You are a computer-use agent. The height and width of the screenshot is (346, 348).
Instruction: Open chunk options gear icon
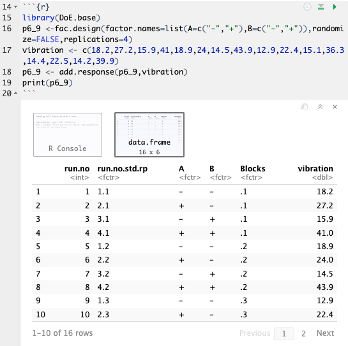coord(307,7)
